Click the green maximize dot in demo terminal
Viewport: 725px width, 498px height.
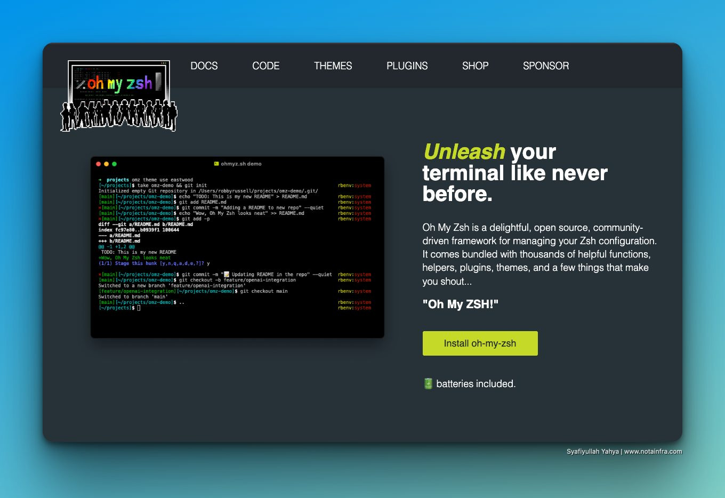tap(114, 164)
